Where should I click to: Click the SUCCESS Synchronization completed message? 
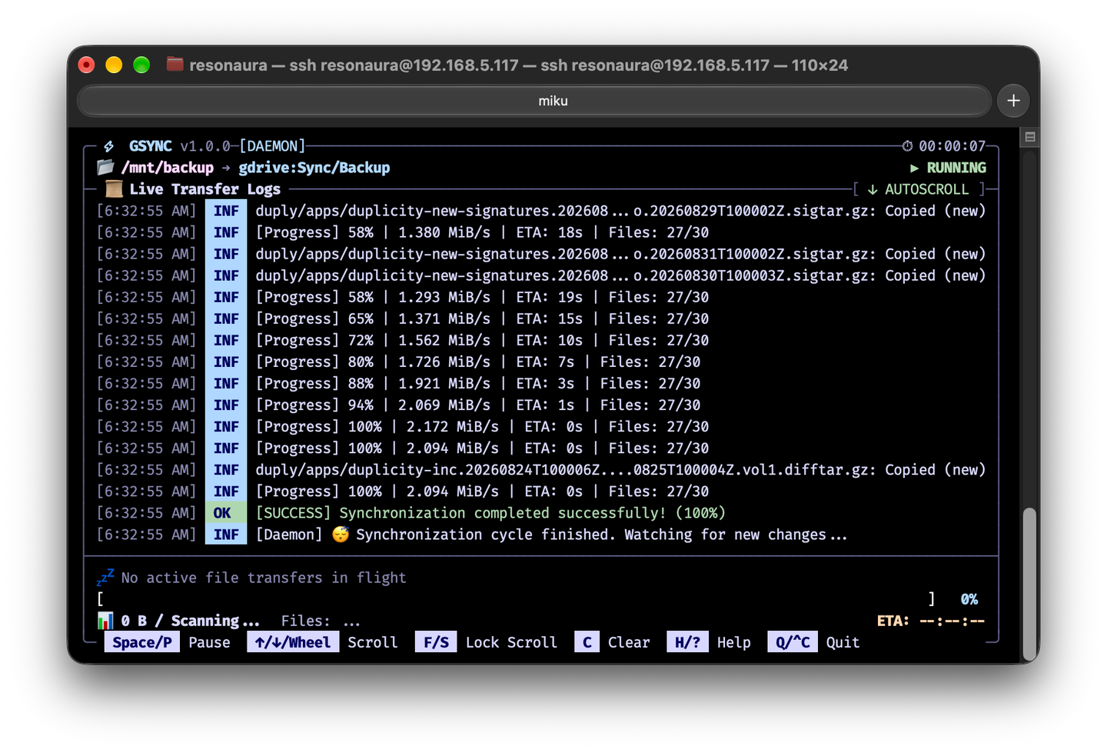[x=490, y=512]
